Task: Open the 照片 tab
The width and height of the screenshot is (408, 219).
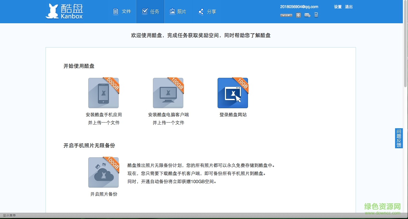Action: [178, 11]
